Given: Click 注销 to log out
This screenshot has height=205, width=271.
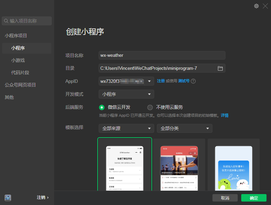Looking at the screenshot, I should [x=43, y=197].
